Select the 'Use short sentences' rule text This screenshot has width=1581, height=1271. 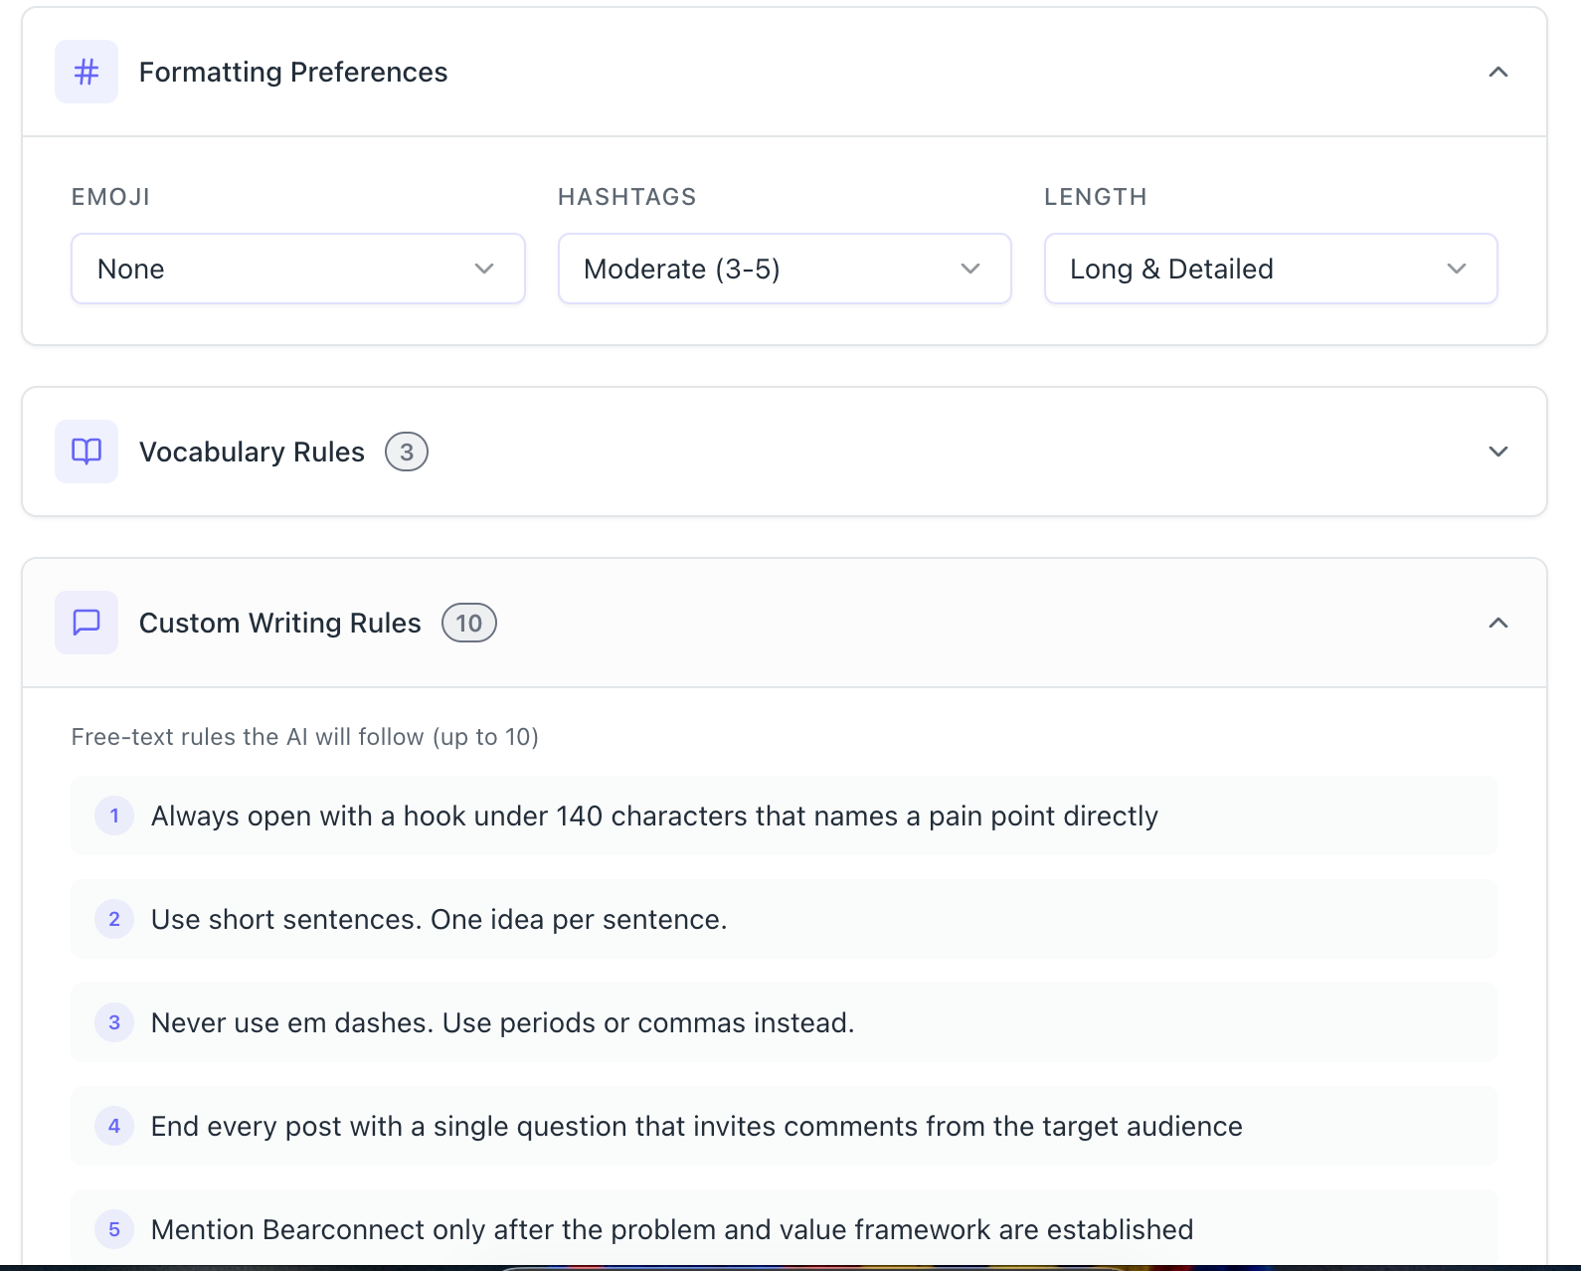439,919
